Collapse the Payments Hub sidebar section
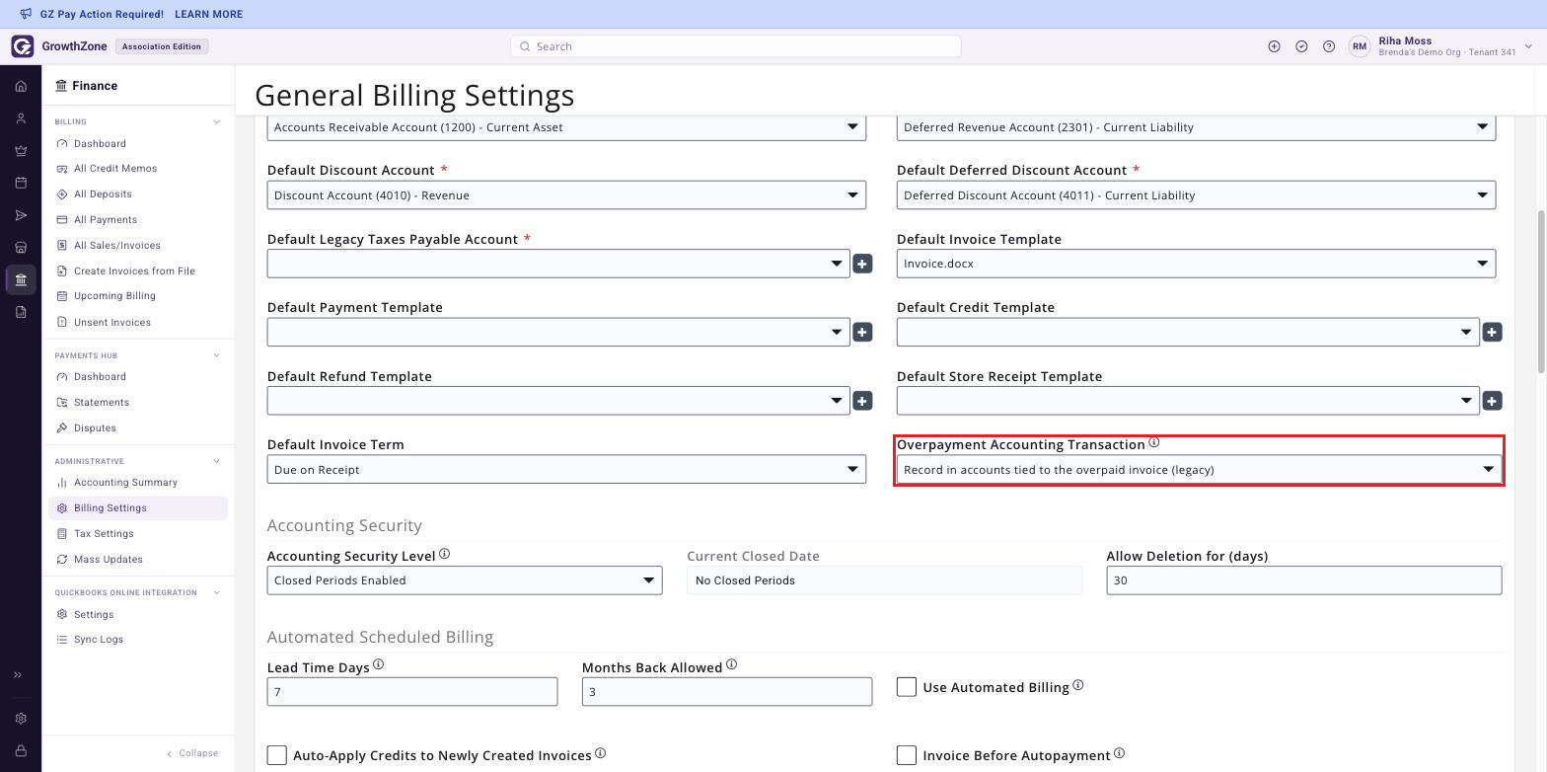The image size is (1547, 772). coord(217,355)
